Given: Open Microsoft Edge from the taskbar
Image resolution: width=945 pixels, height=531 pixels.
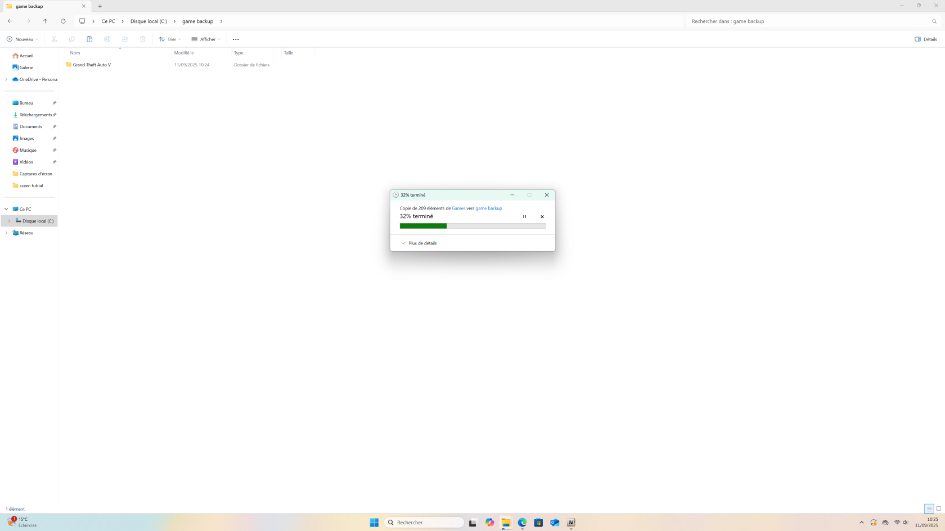Looking at the screenshot, I should pos(522,523).
